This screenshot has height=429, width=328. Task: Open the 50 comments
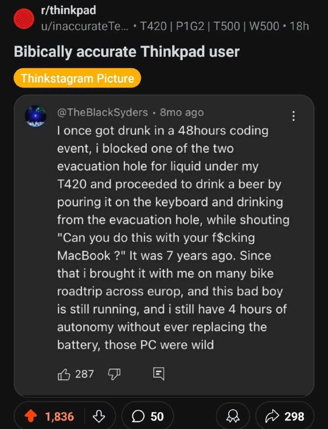[x=147, y=416]
